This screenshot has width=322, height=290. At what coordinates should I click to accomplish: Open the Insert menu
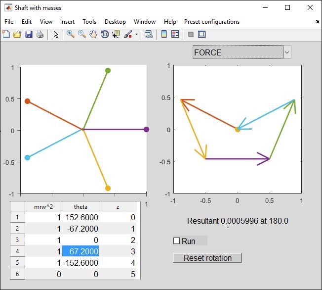(x=67, y=22)
